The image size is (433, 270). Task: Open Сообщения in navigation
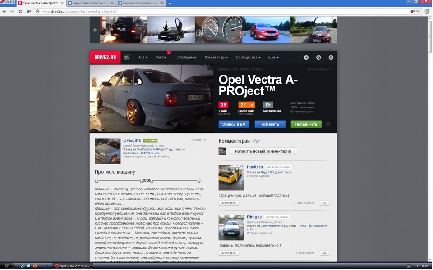tap(187, 57)
